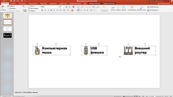Toggle superscript X² formatting
The height and width of the screenshot is (97, 173).
[x=54, y=10]
